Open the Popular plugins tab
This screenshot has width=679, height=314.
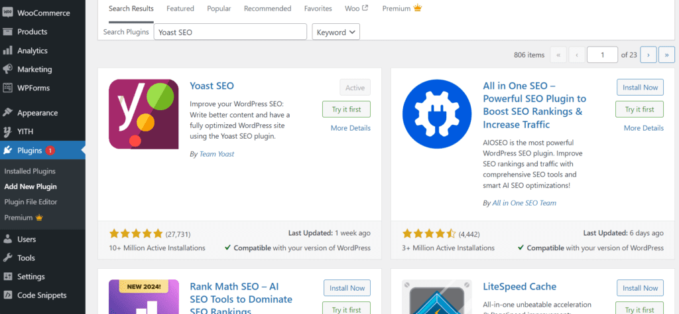(219, 8)
